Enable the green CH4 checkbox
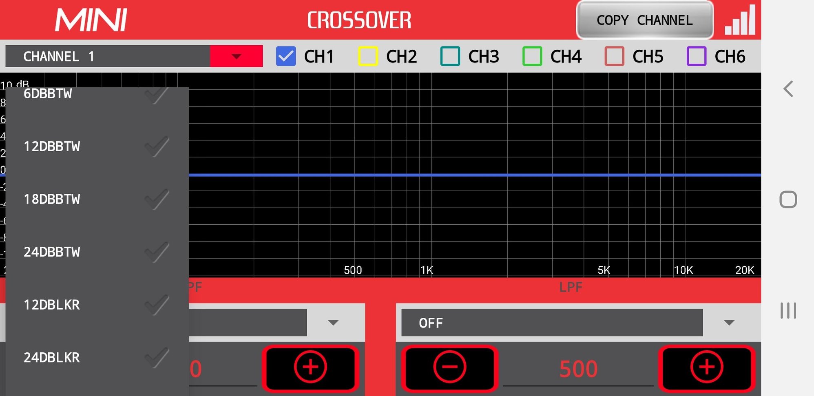Screen dimensions: 814x396 [x=532, y=56]
